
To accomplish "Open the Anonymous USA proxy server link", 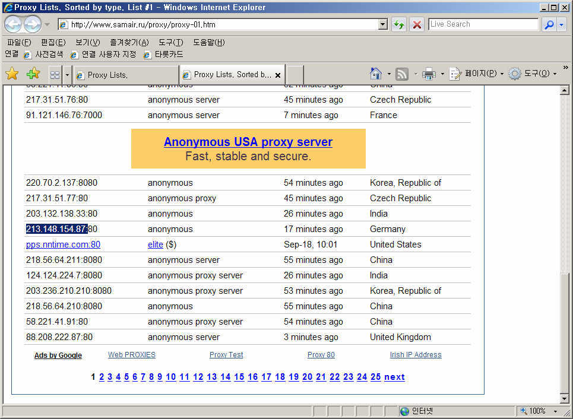I will pyautogui.click(x=248, y=142).
